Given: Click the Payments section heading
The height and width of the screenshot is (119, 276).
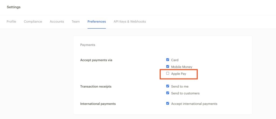Looking at the screenshot, I should point(88,45).
